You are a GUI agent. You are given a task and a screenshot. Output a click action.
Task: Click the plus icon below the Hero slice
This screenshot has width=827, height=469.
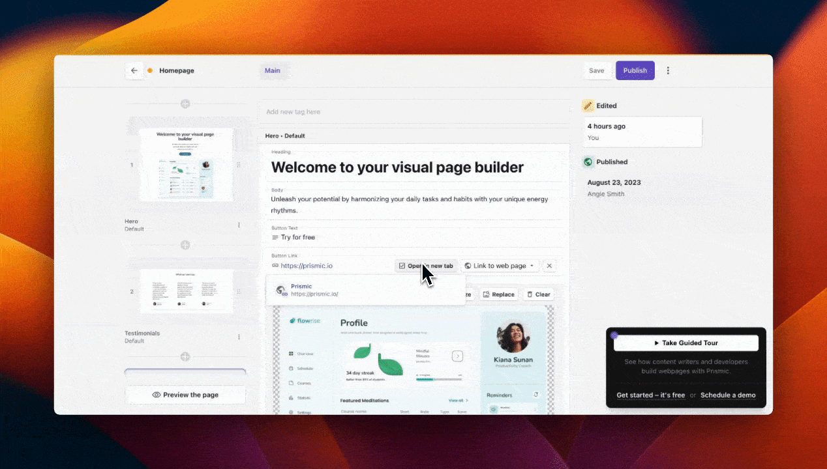(x=185, y=246)
